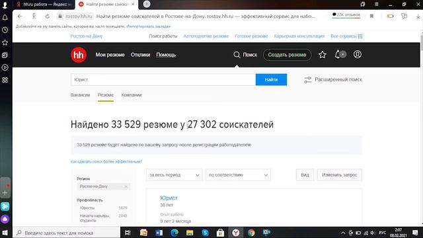
Task: Open Word from the taskbar
Action: (159, 233)
